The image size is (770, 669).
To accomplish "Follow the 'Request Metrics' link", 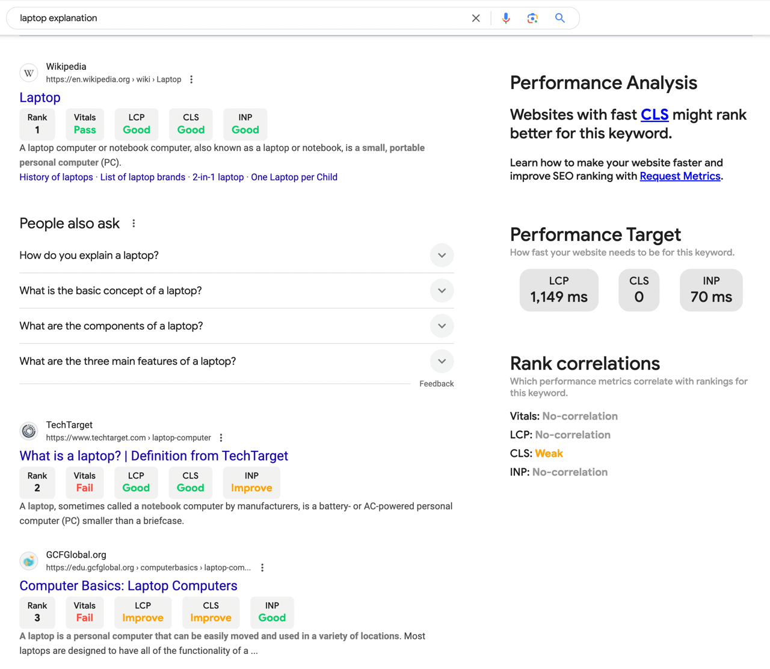I will (x=680, y=176).
